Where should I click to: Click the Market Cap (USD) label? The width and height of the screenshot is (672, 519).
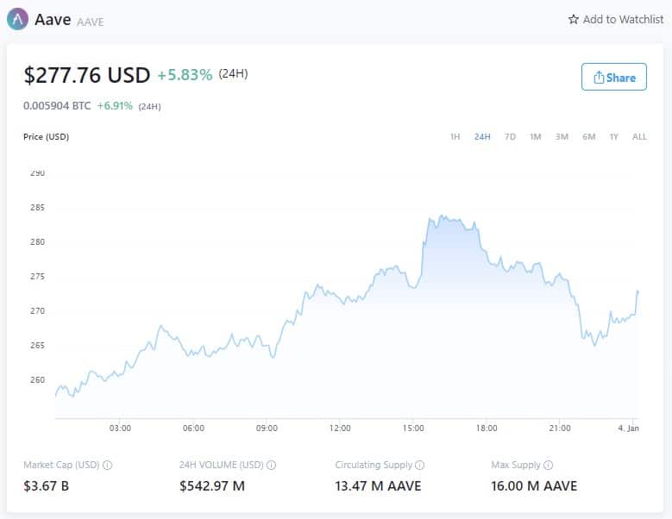pos(61,465)
